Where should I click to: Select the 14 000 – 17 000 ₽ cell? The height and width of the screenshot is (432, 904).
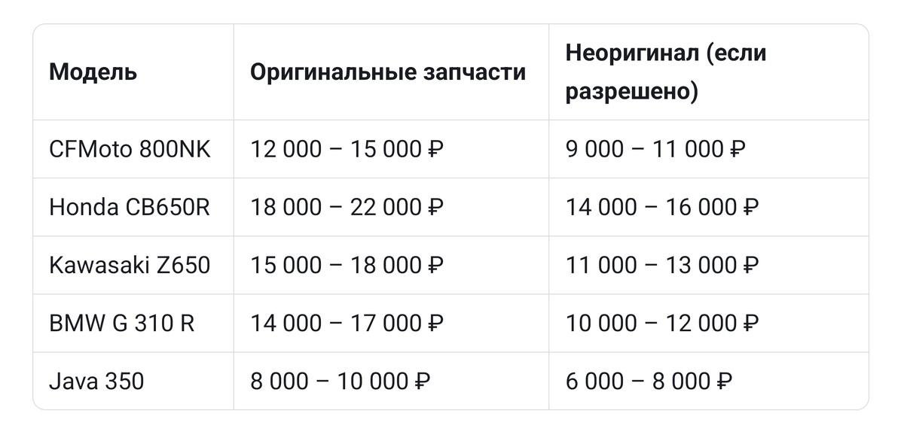[347, 323]
